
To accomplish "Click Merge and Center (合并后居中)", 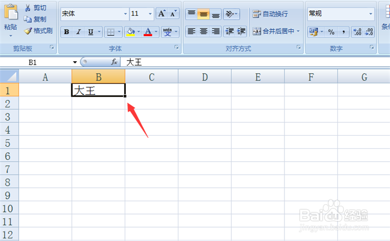I will coord(274,31).
